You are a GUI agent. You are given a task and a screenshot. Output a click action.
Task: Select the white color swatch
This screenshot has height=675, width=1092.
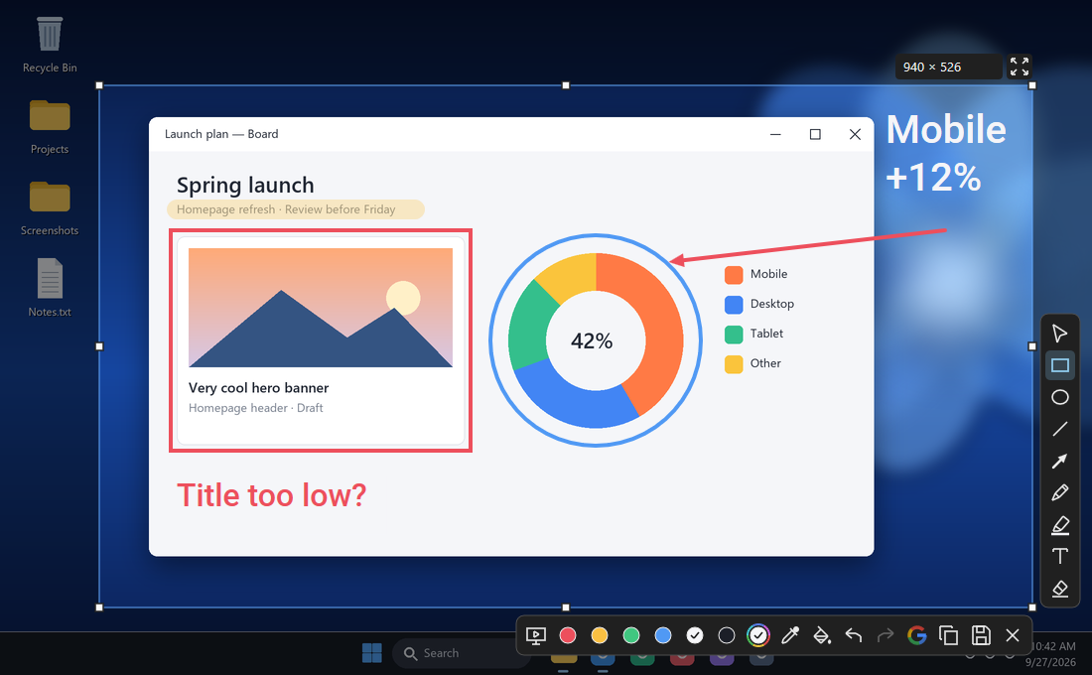coord(694,635)
